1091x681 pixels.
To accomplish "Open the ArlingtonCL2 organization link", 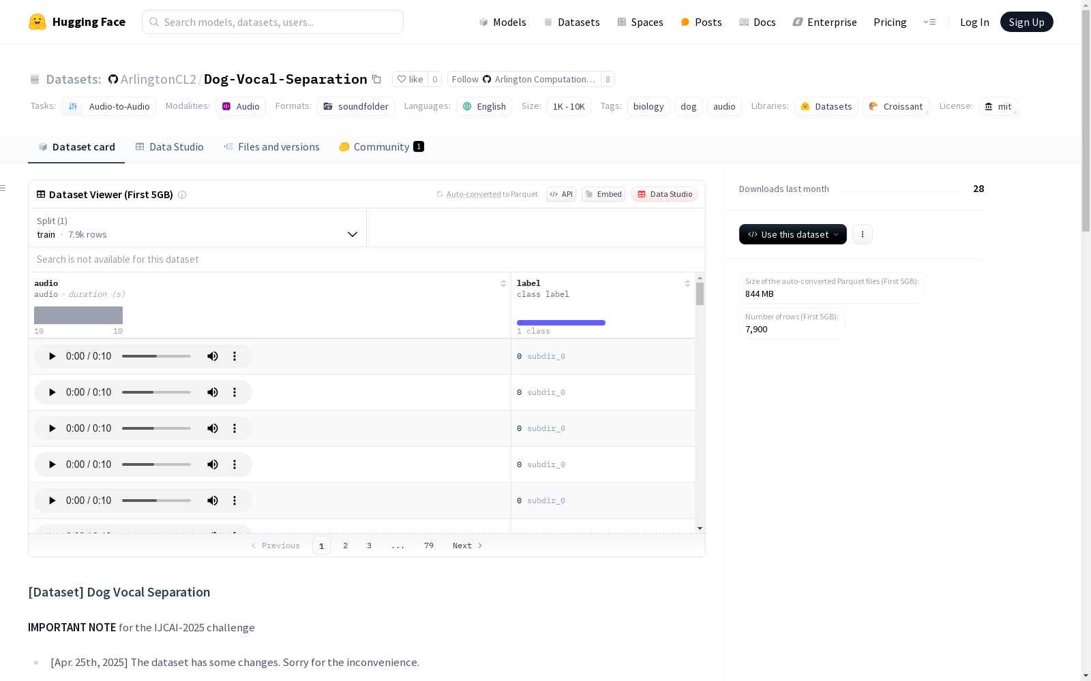I will [158, 79].
